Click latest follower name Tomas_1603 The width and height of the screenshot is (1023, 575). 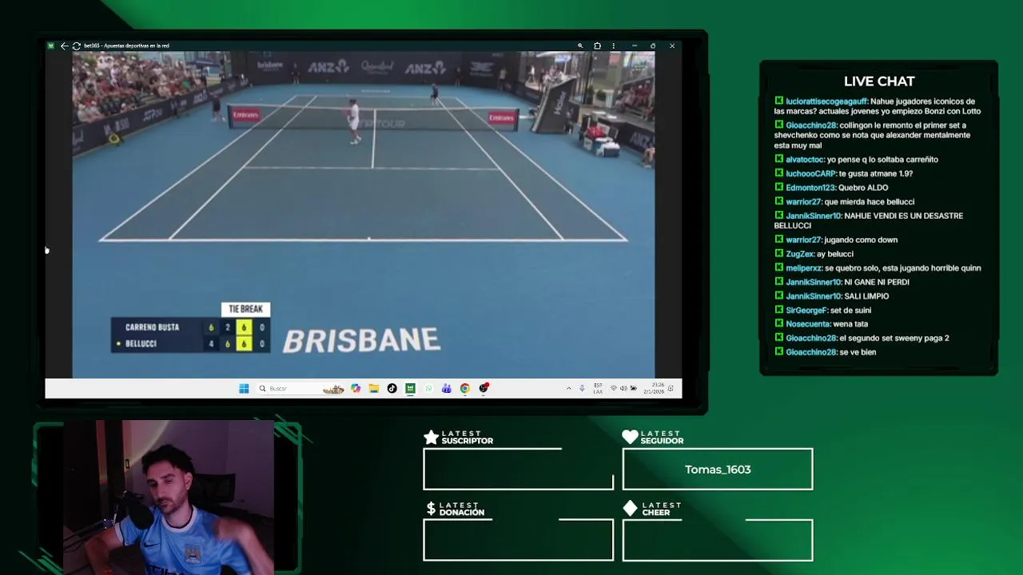(718, 470)
